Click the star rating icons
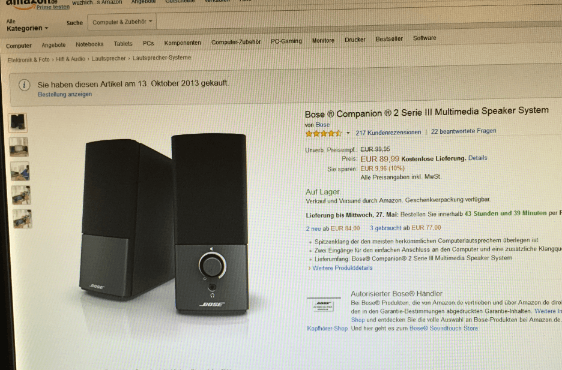The width and height of the screenshot is (562, 370). (x=323, y=134)
